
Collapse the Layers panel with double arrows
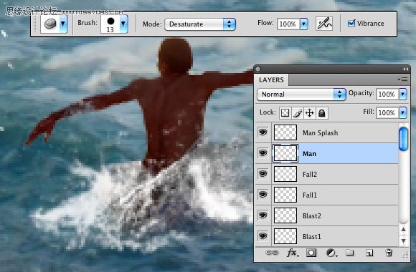click(x=406, y=69)
